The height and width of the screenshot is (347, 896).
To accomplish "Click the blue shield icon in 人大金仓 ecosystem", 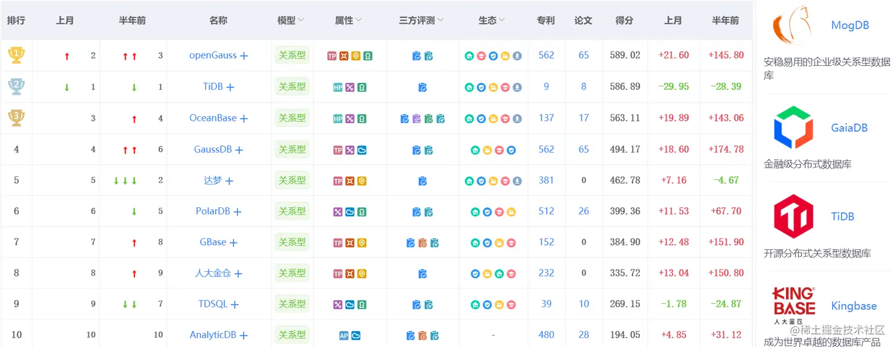I will (x=475, y=274).
